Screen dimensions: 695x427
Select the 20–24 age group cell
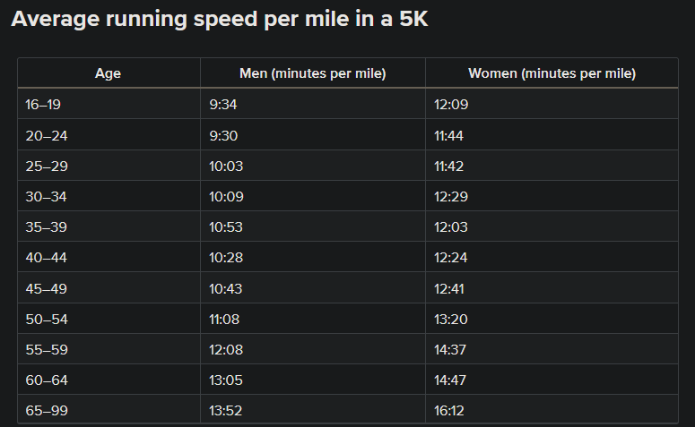coord(44,135)
